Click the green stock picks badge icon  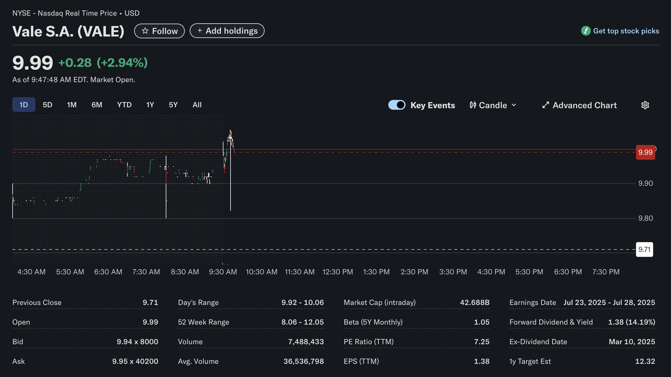586,31
